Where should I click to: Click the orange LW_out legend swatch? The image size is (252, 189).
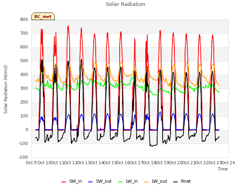(146, 182)
